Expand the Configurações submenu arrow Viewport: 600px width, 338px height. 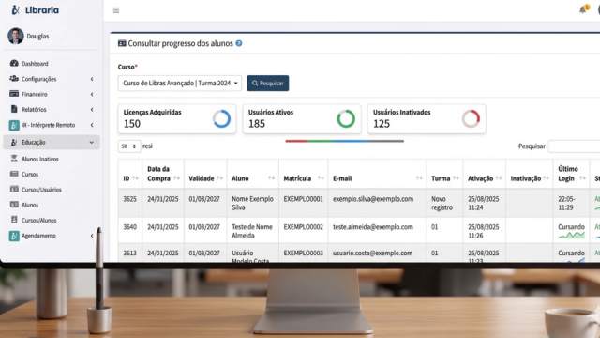click(92, 79)
